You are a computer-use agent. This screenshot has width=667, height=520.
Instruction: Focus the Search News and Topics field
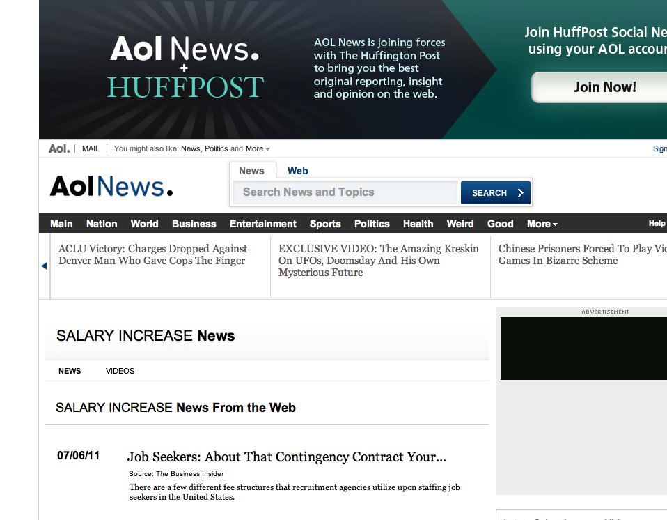pos(345,192)
